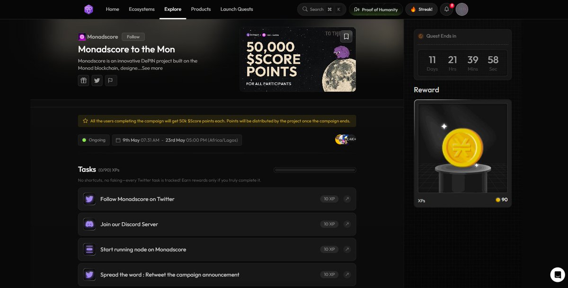Click the search magnifier icon
Viewport: 568px width, 288px height.
pyautogui.click(x=305, y=9)
